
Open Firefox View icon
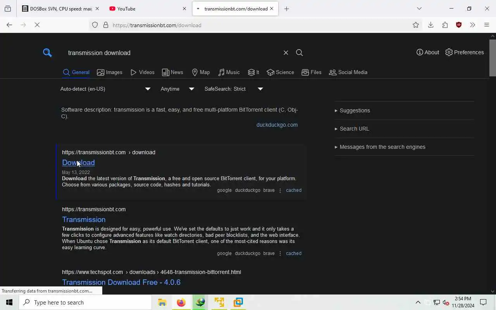pos(8,9)
